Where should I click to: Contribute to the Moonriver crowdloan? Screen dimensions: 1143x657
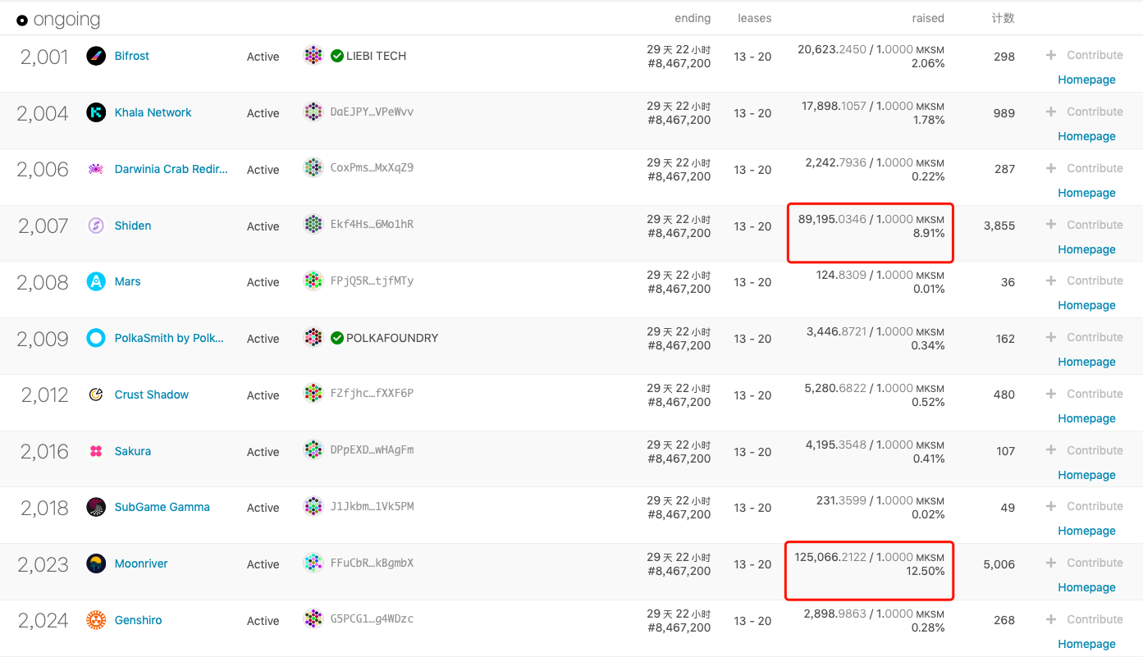pos(1084,563)
